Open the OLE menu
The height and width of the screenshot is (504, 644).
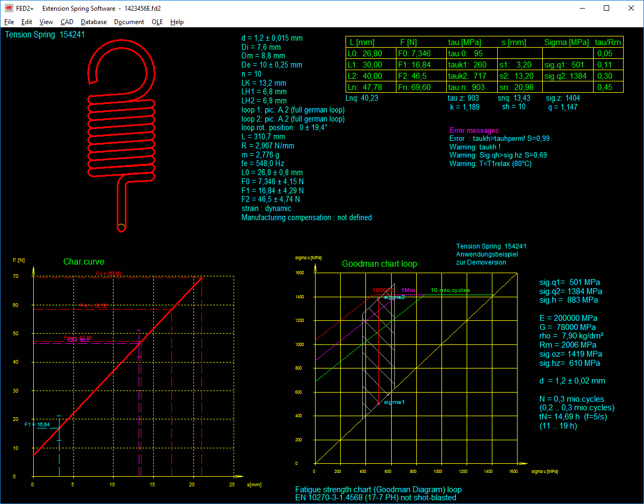(157, 22)
